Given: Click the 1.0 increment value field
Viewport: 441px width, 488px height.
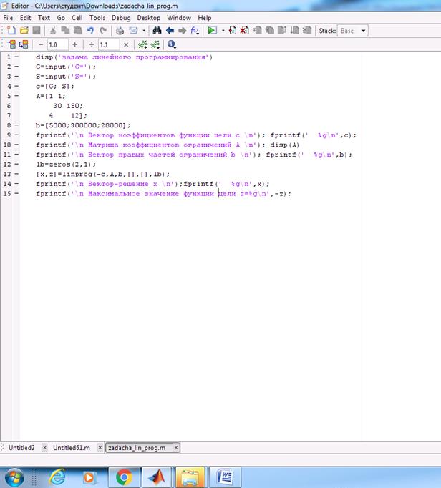Looking at the screenshot, I should point(57,44).
